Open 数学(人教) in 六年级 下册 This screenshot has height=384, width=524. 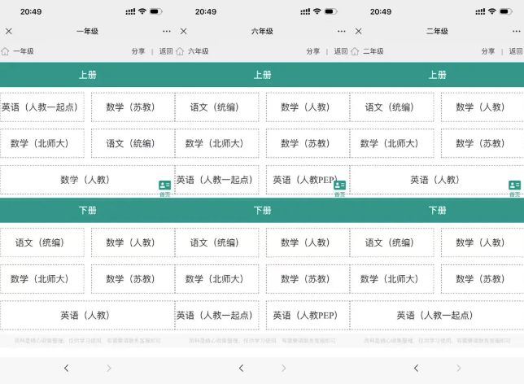click(308, 242)
